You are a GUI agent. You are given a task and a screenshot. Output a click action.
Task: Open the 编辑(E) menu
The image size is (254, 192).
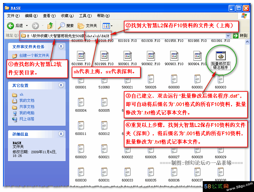31,16
